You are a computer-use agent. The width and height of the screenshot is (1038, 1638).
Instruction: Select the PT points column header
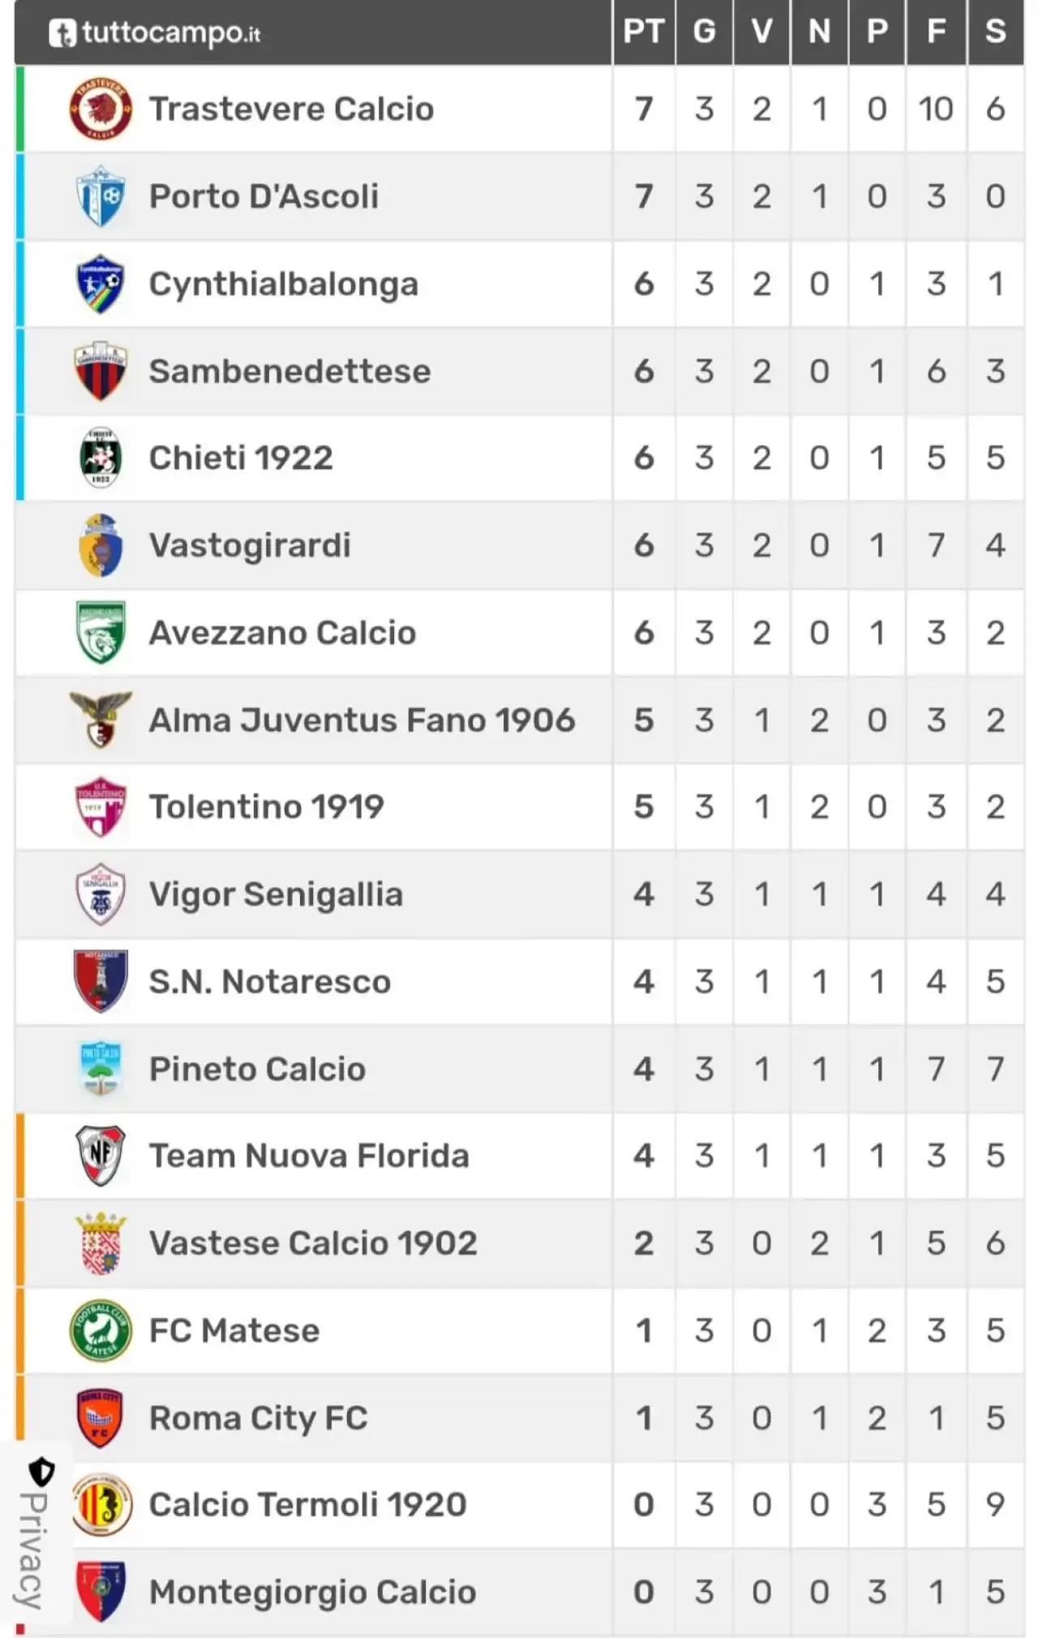pos(644,32)
